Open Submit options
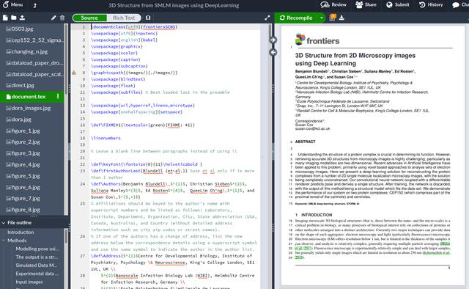This screenshot has height=289, width=469. tap(397, 5)
